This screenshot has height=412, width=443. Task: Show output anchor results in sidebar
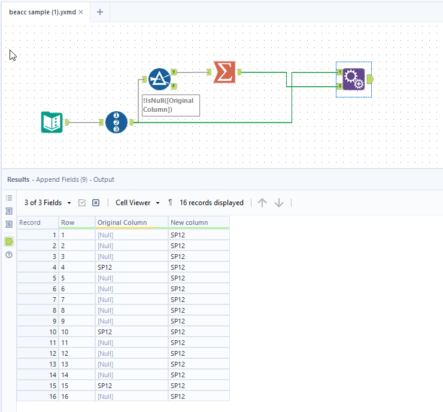[x=9, y=242]
